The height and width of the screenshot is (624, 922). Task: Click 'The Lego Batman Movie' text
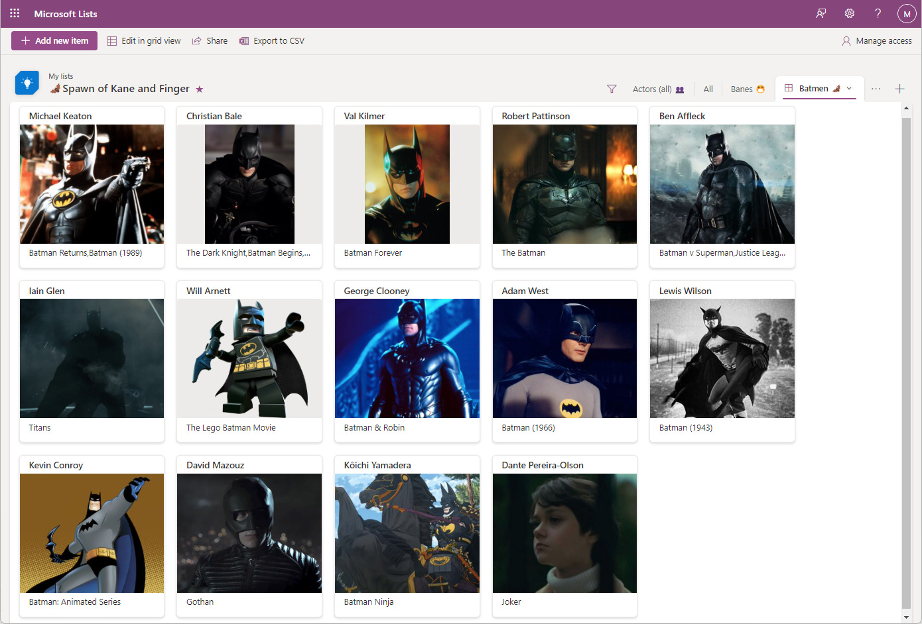click(231, 428)
